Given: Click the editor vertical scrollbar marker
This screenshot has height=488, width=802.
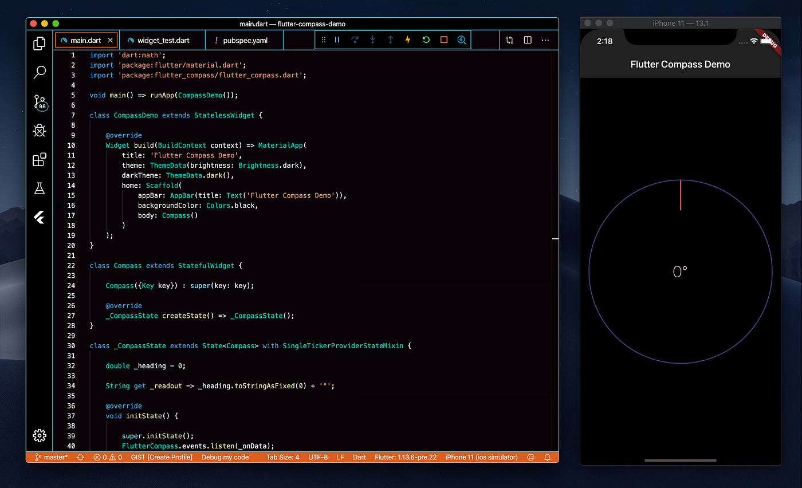Looking at the screenshot, I should [555, 238].
